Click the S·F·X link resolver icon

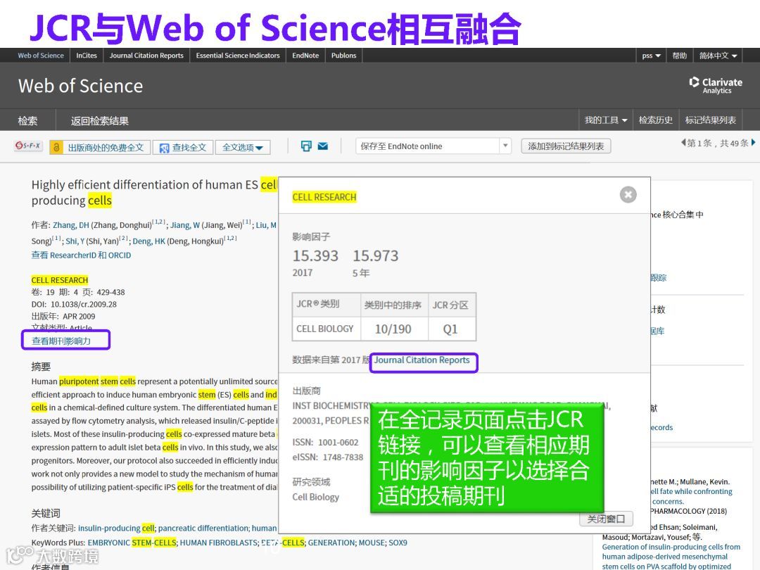pos(28,146)
